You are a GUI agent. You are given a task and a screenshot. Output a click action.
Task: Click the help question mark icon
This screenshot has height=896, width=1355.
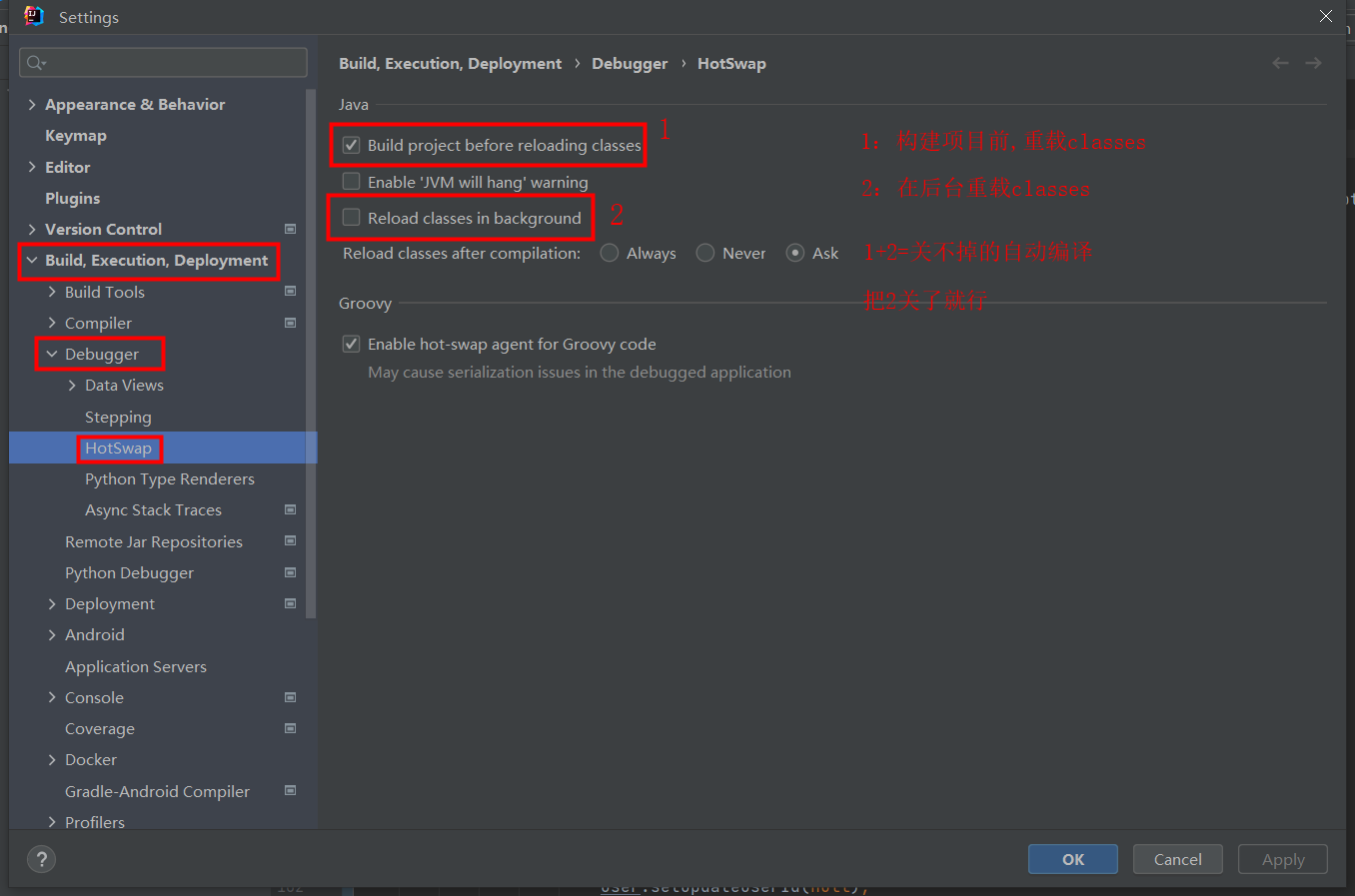pos(41,859)
